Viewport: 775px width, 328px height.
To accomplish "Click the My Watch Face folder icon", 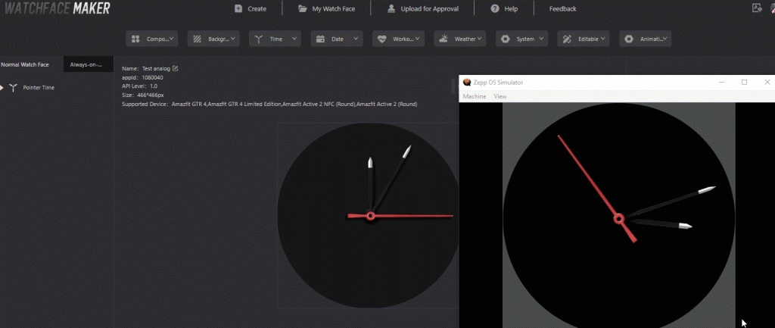I will coord(303,8).
